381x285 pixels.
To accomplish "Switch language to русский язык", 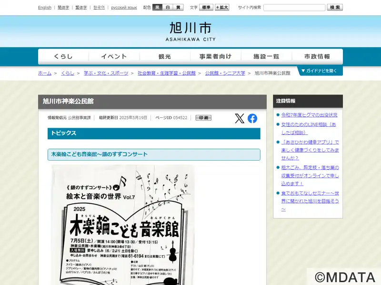I will point(124,8).
